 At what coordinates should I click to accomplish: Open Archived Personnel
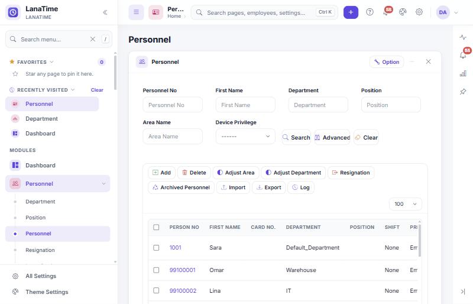pyautogui.click(x=181, y=187)
